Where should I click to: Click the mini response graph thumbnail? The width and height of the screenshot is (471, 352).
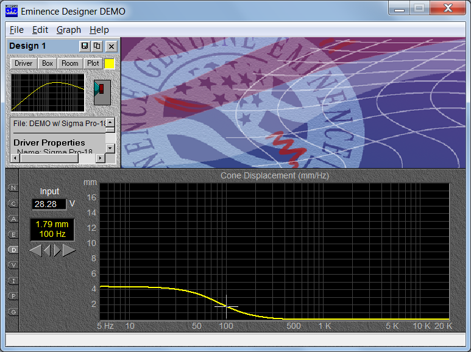point(48,93)
